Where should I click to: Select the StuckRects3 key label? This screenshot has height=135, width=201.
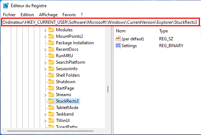[x=67, y=101]
